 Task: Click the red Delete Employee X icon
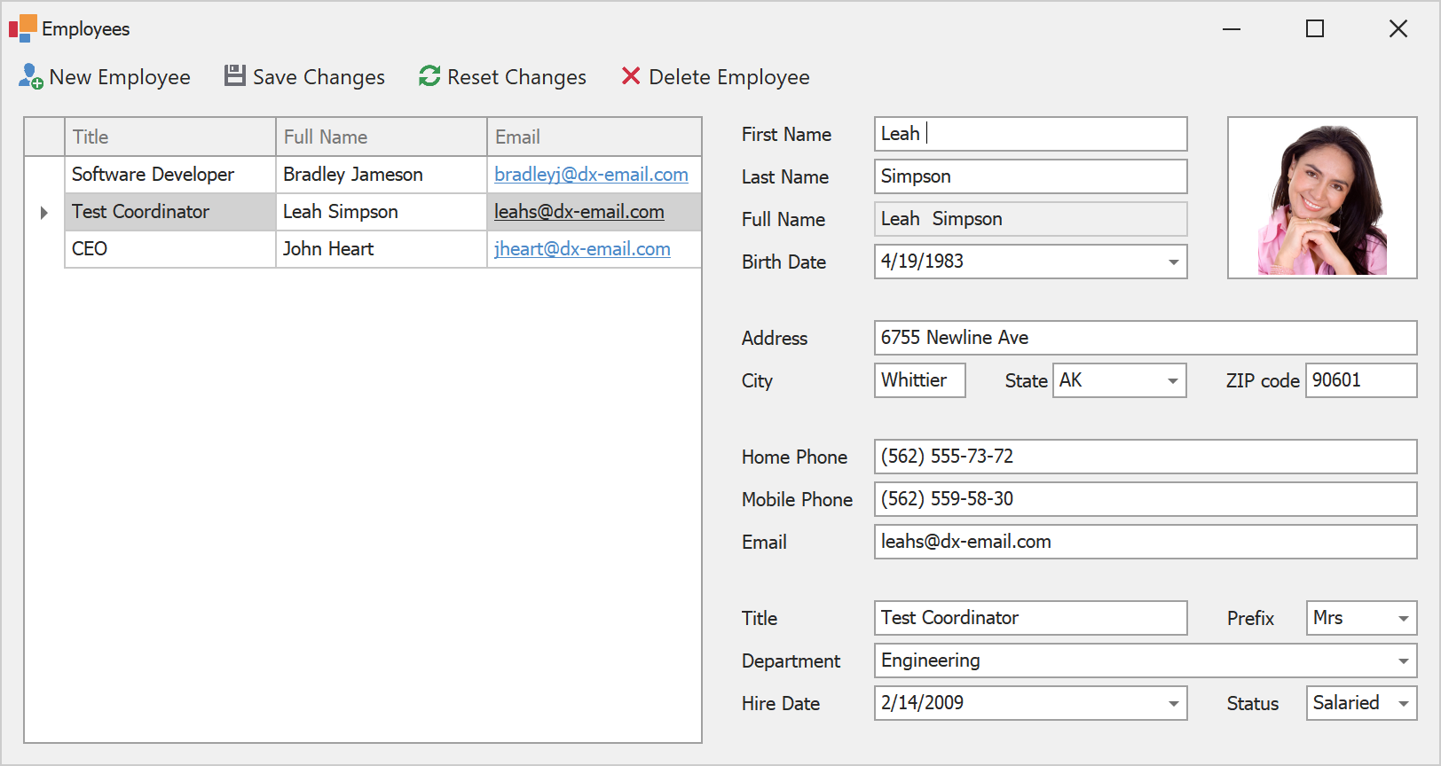coord(631,76)
